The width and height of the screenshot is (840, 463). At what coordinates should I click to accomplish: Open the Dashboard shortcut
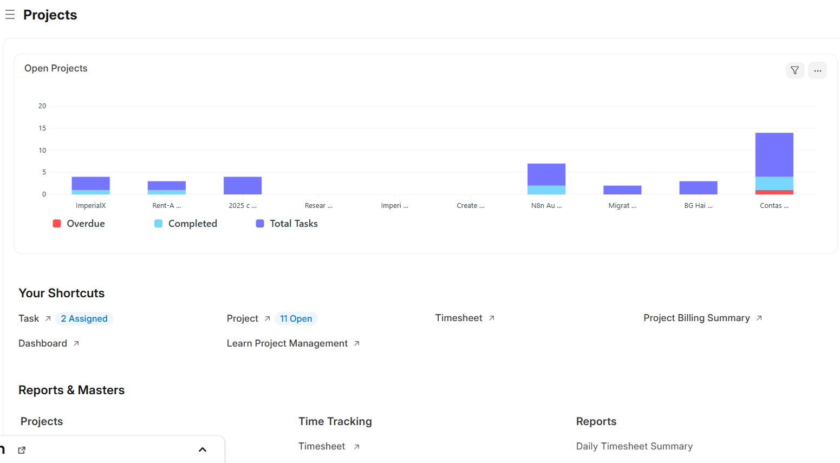[x=43, y=343]
